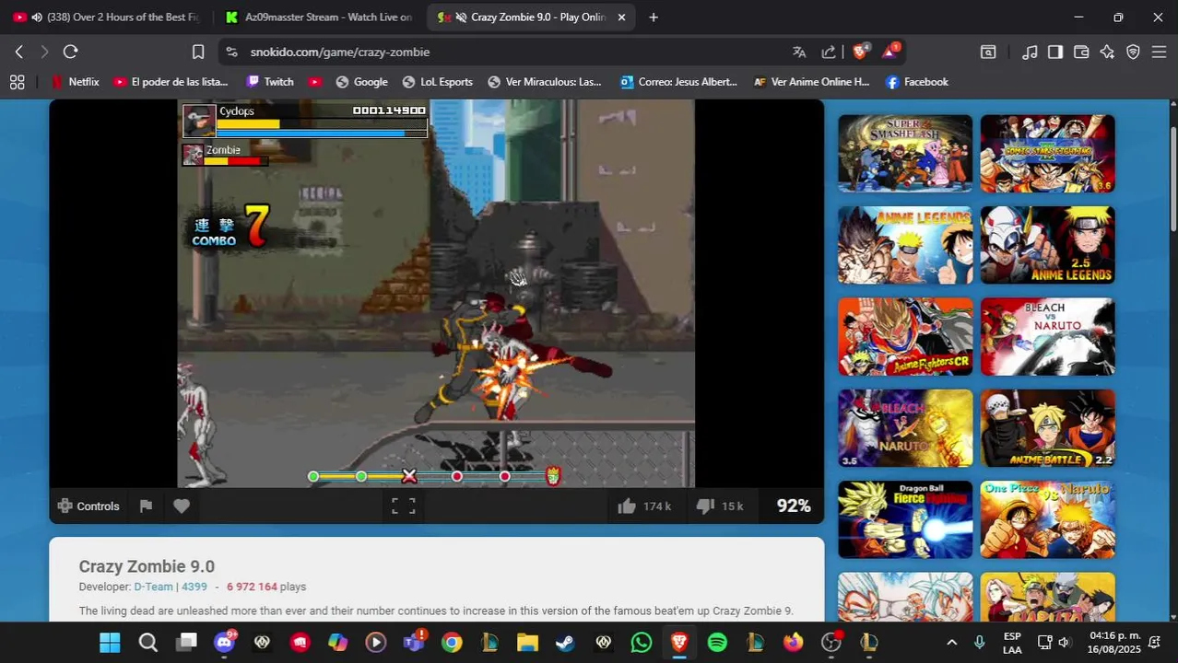The width and height of the screenshot is (1178, 663).
Task: Open the ESP LAA language switcher
Action: pos(1012,642)
